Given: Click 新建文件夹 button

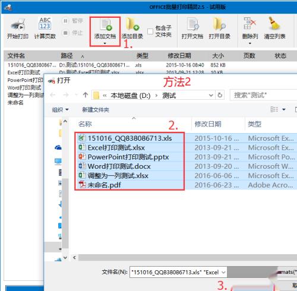Looking at the screenshot, I should point(96,110).
